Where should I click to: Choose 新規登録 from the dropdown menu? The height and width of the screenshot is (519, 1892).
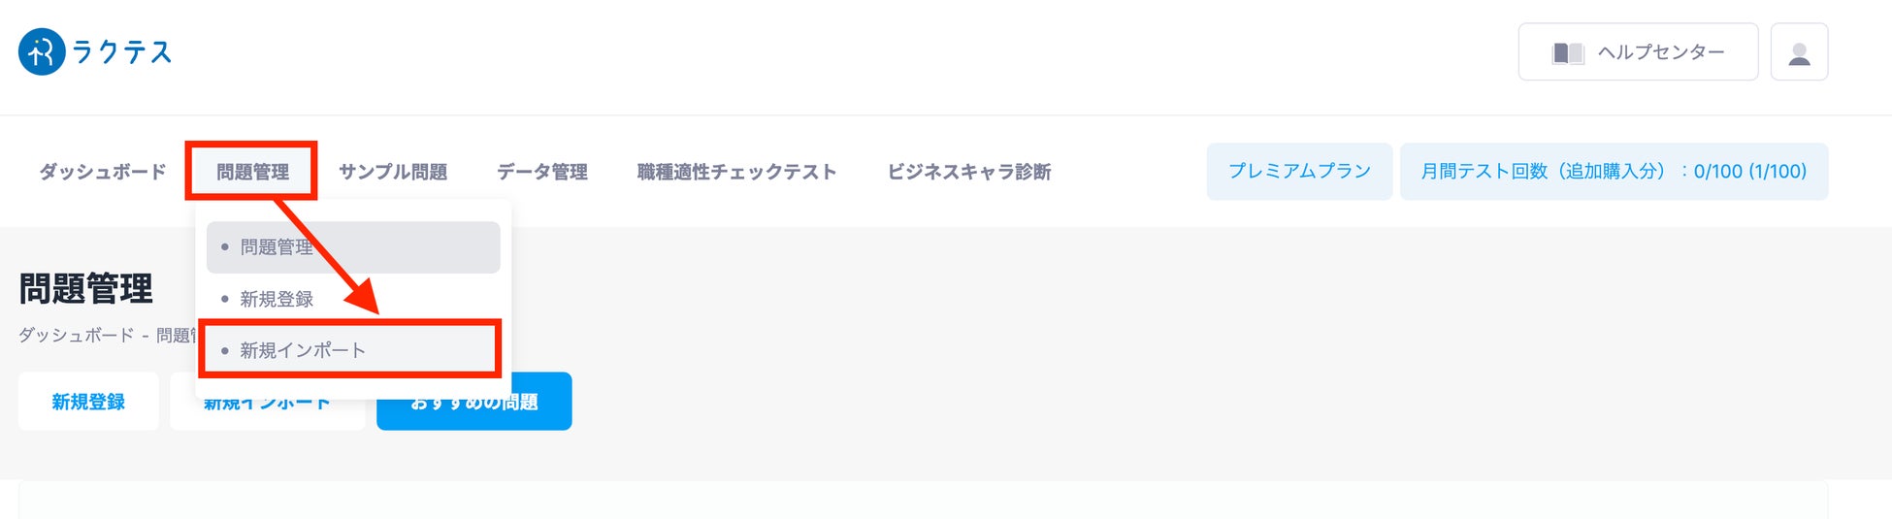point(277,299)
